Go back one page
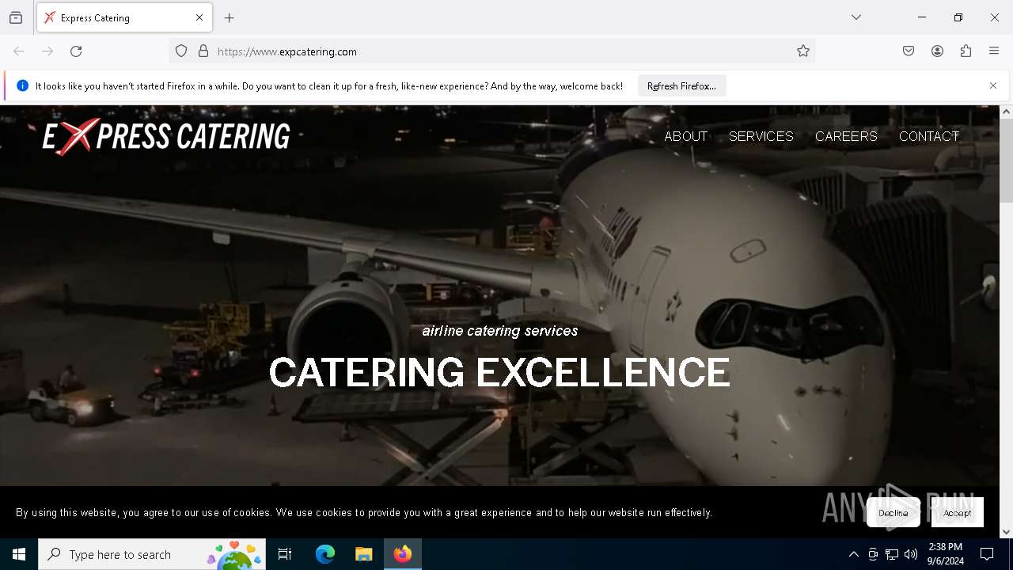The height and width of the screenshot is (570, 1013). click(19, 51)
